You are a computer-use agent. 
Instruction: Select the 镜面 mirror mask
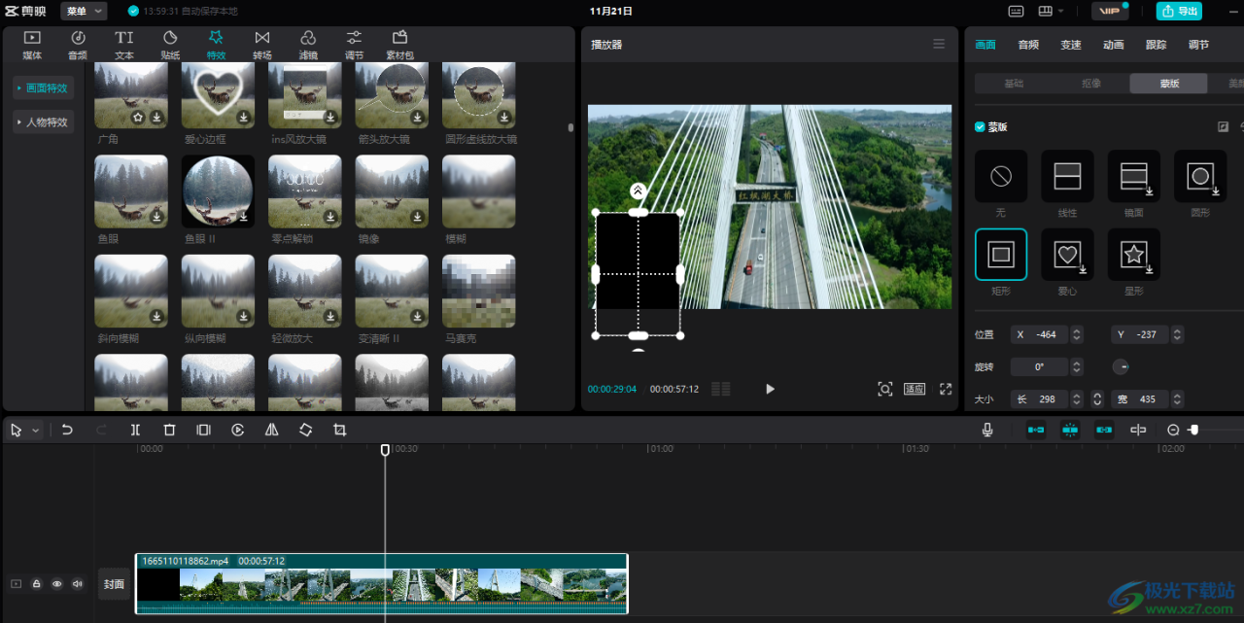tap(1134, 176)
